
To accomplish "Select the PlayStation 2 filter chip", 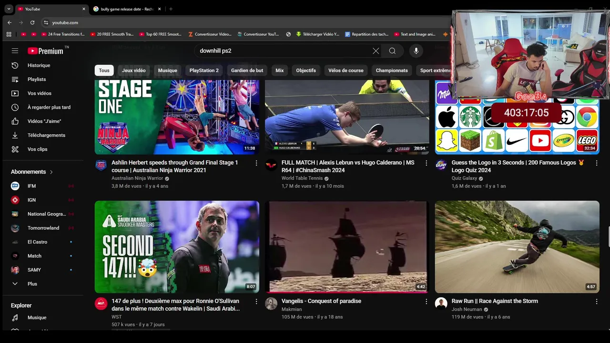I will (x=204, y=71).
